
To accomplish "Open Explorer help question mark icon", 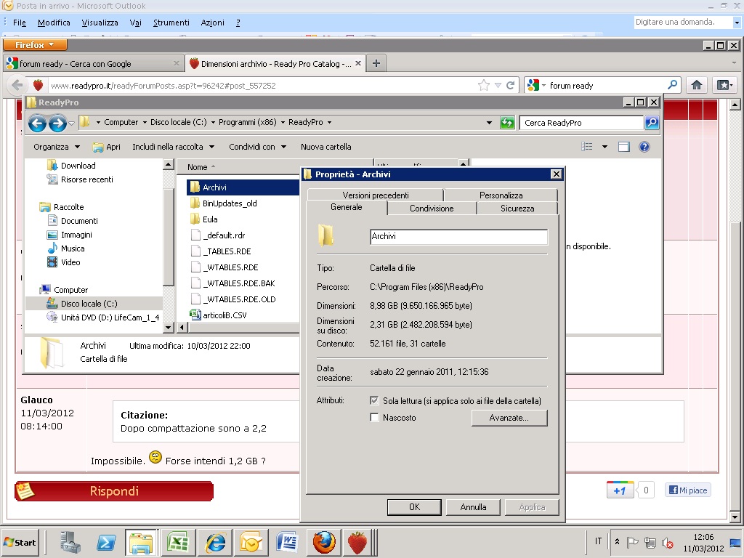I will click(644, 147).
